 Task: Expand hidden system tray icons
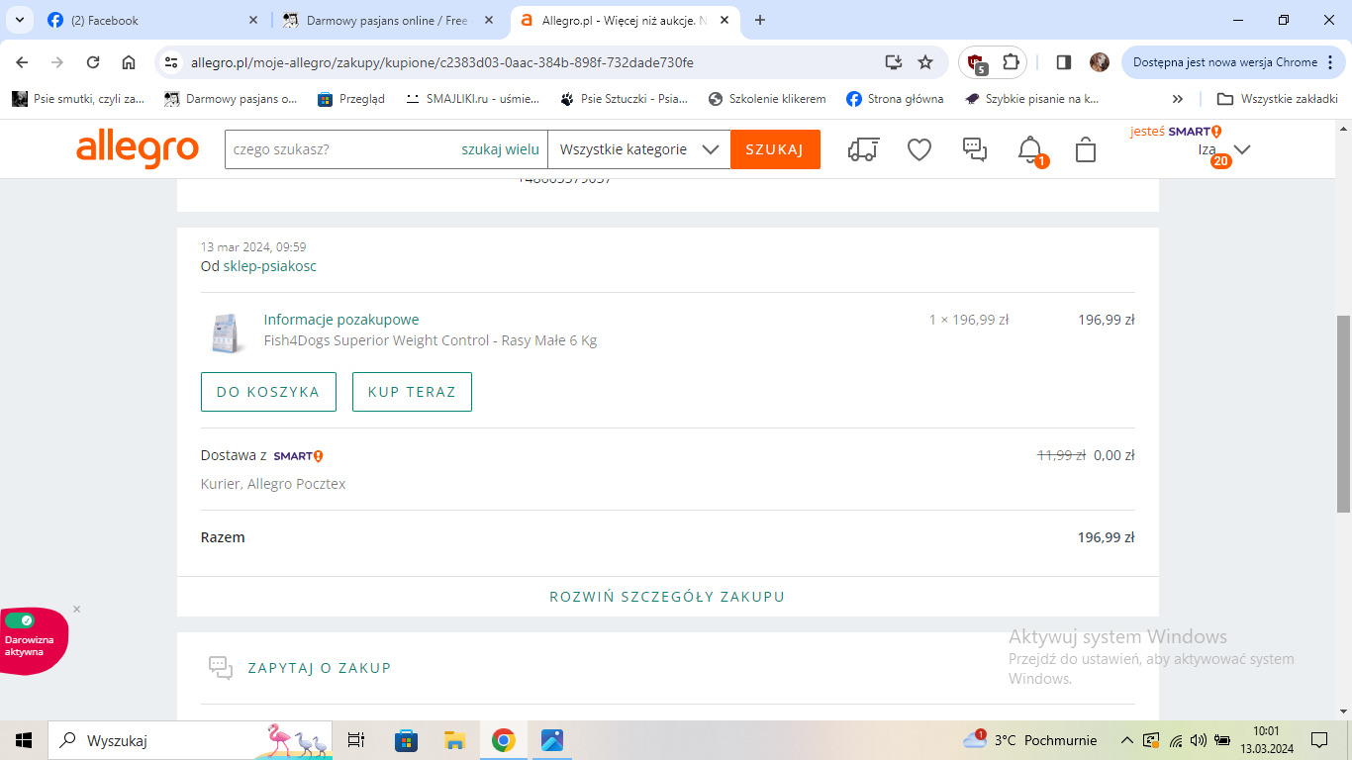pos(1126,740)
